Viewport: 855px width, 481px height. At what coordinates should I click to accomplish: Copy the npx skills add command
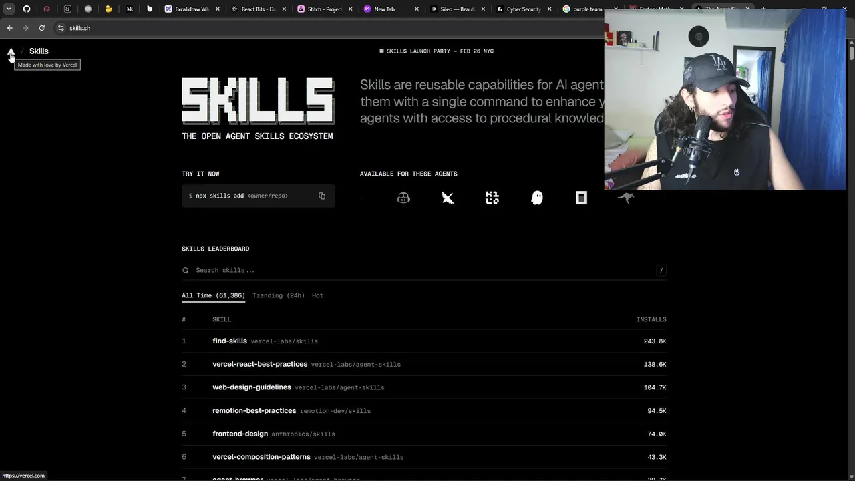[322, 196]
